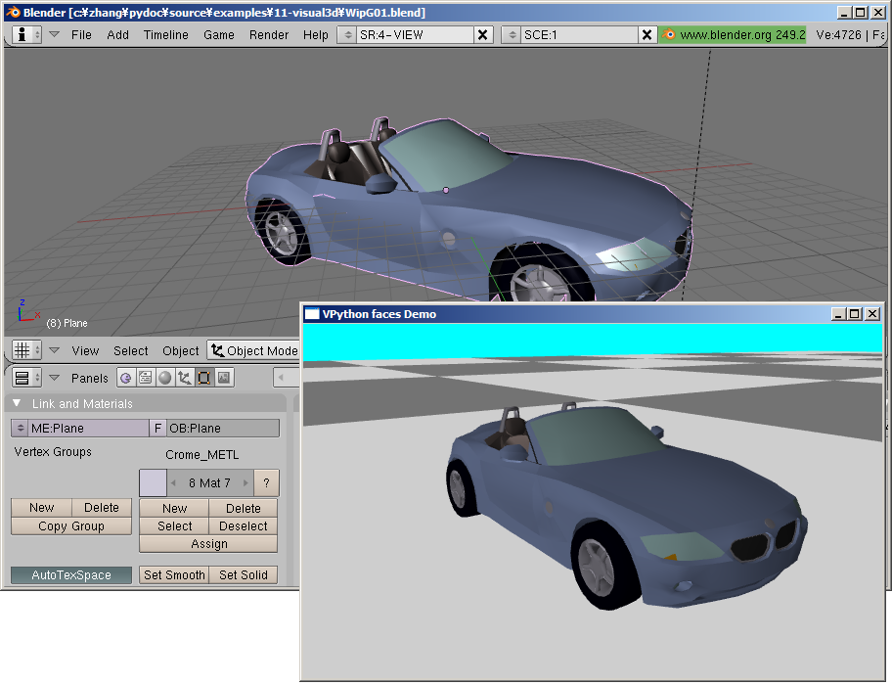
Task: Toggle the fake user F button
Action: pyautogui.click(x=157, y=428)
